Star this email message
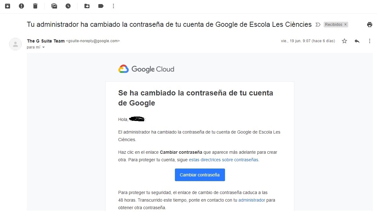This screenshot has width=387, height=218. point(344,41)
